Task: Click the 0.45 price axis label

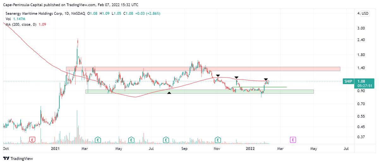Action: pyautogui.click(x=362, y=127)
